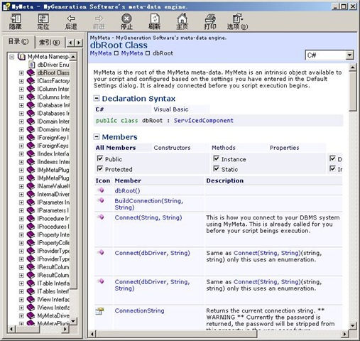Go to Home (主页) icon

pos(182,18)
